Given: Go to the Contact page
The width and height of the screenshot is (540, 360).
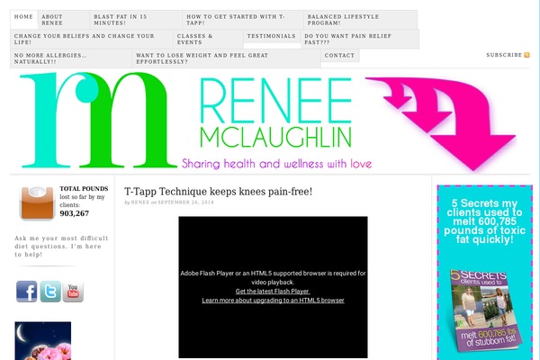Looking at the screenshot, I should 340,56.
